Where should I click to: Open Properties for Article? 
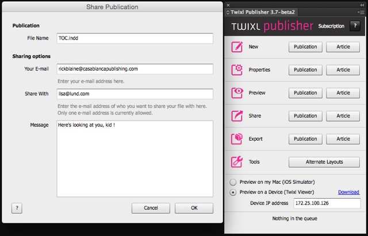[x=343, y=70]
